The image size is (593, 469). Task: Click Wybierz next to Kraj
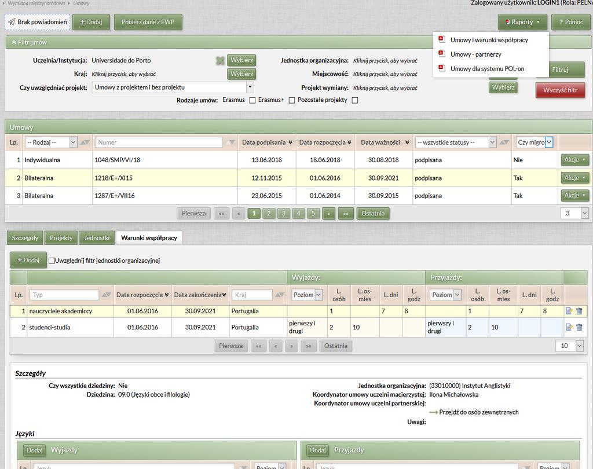point(241,74)
